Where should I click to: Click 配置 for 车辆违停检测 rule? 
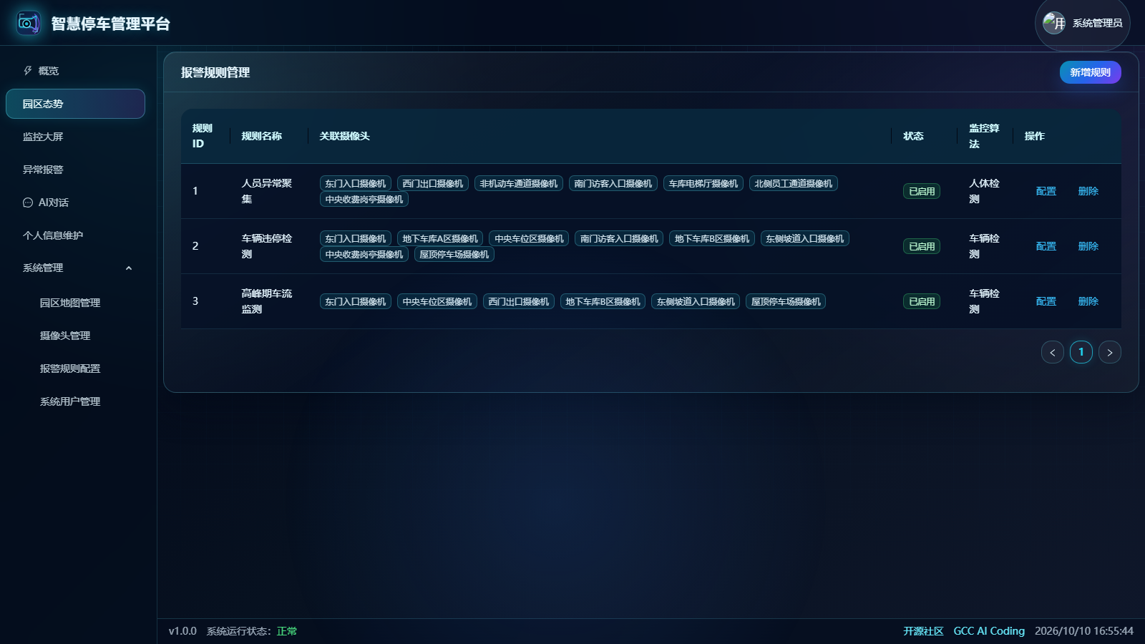1046,246
